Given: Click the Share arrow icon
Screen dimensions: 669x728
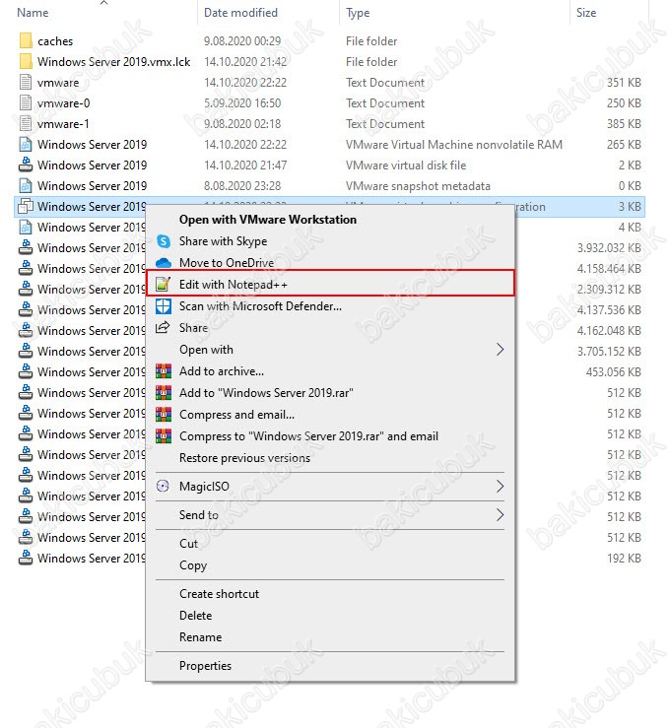Looking at the screenshot, I should click(x=163, y=328).
